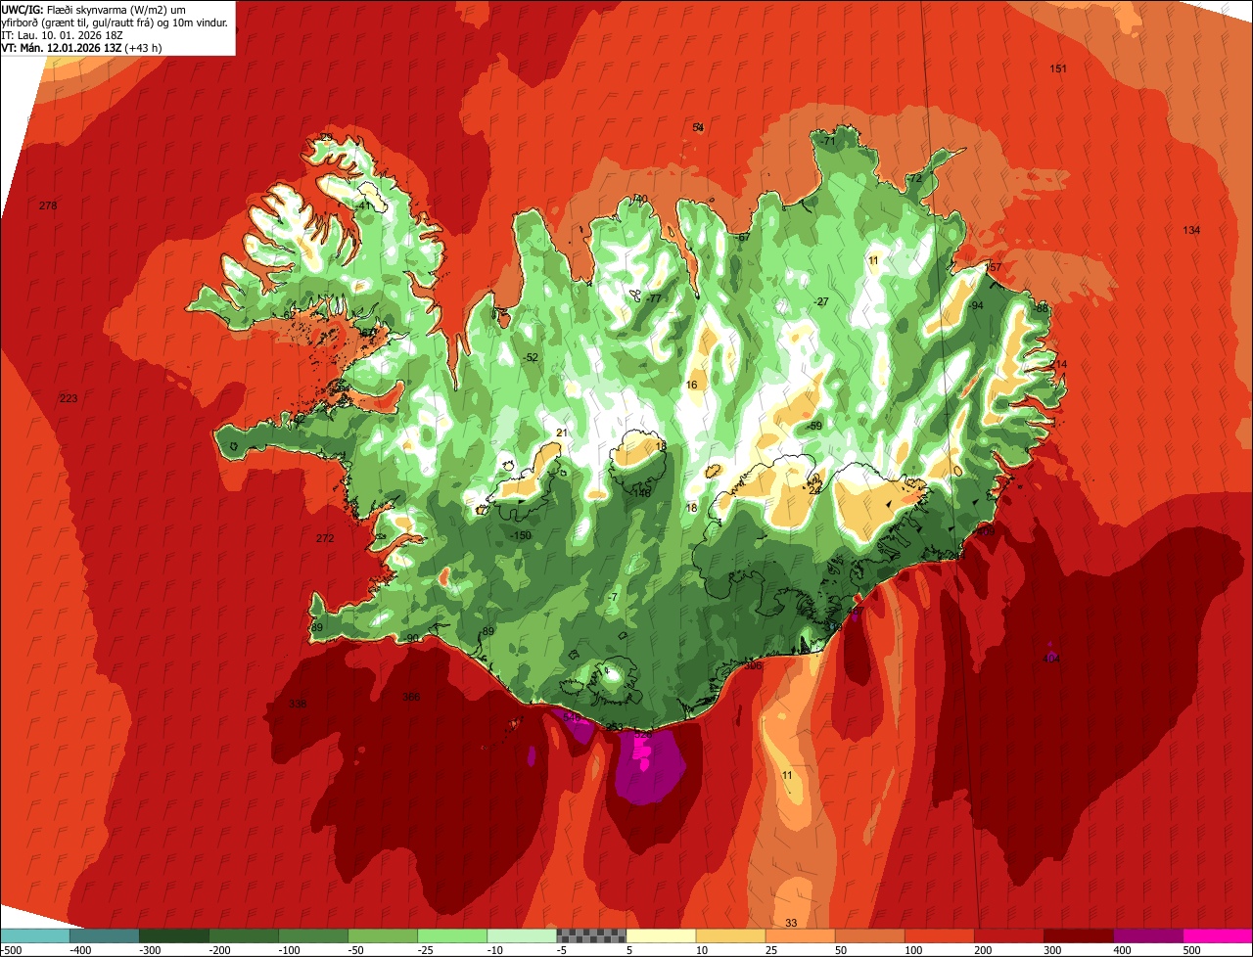This screenshot has width=1253, height=957.
Task: Click the map value 33
Action: [x=791, y=923]
